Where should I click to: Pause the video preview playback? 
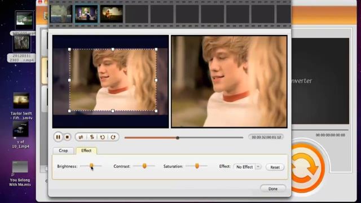58,137
